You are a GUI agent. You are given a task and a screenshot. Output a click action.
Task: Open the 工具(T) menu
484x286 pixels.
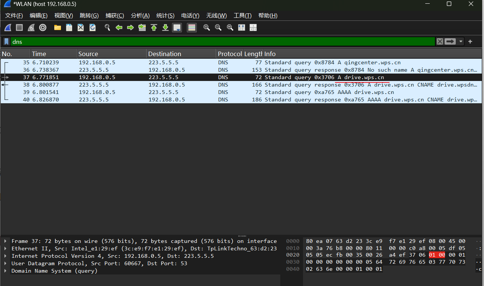(243, 16)
